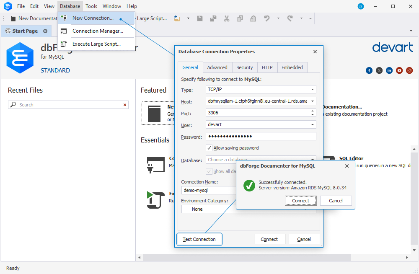Click the Execute Large Script menu icon

point(64,44)
